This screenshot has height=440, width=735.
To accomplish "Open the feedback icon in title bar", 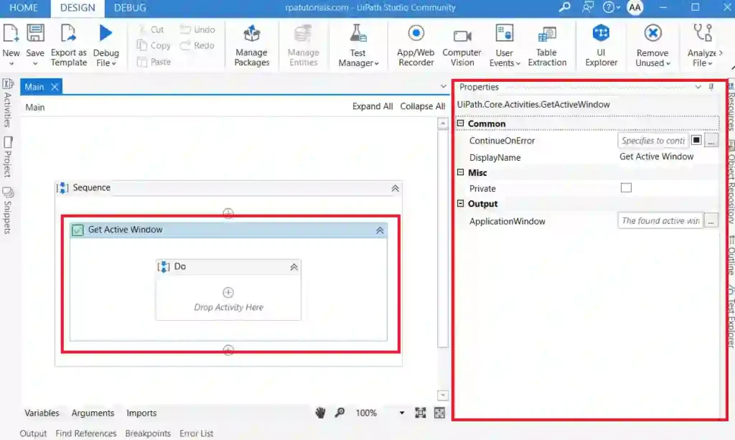I will (x=587, y=7).
